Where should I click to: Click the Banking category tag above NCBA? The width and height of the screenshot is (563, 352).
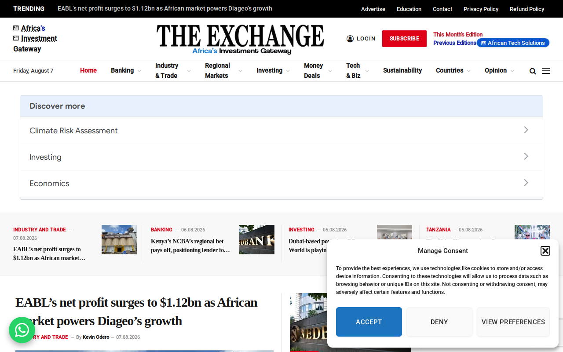pyautogui.click(x=162, y=230)
